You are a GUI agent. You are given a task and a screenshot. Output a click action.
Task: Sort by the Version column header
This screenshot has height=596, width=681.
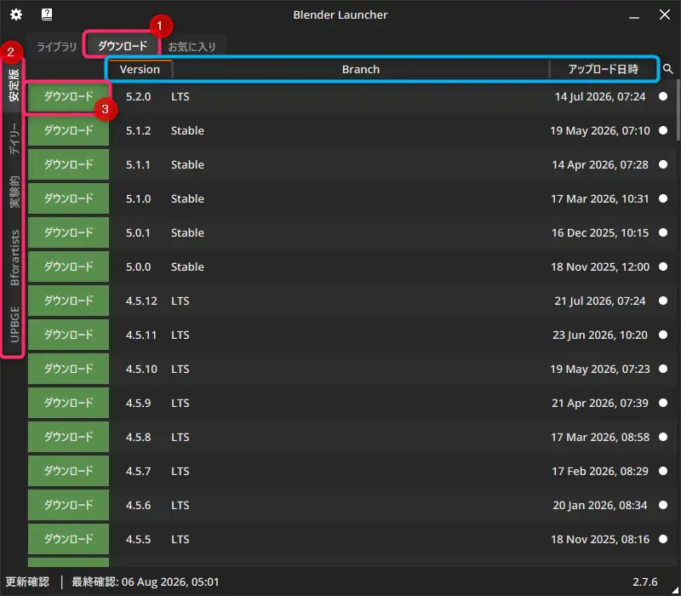point(140,69)
